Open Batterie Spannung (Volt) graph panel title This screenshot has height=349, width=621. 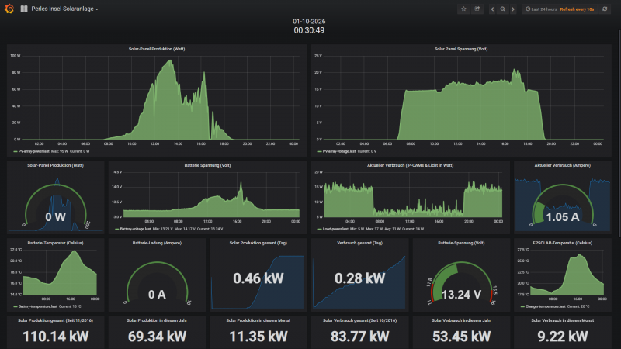pyautogui.click(x=207, y=165)
